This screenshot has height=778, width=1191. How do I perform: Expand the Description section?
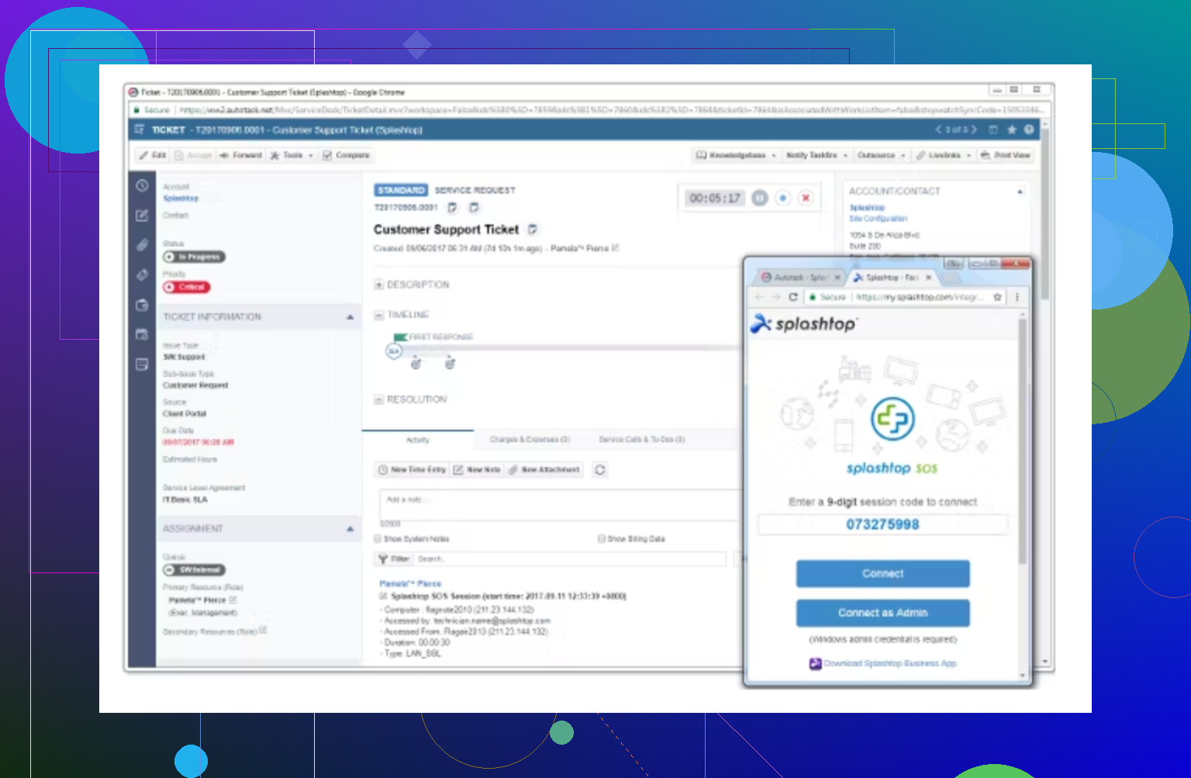pos(379,285)
